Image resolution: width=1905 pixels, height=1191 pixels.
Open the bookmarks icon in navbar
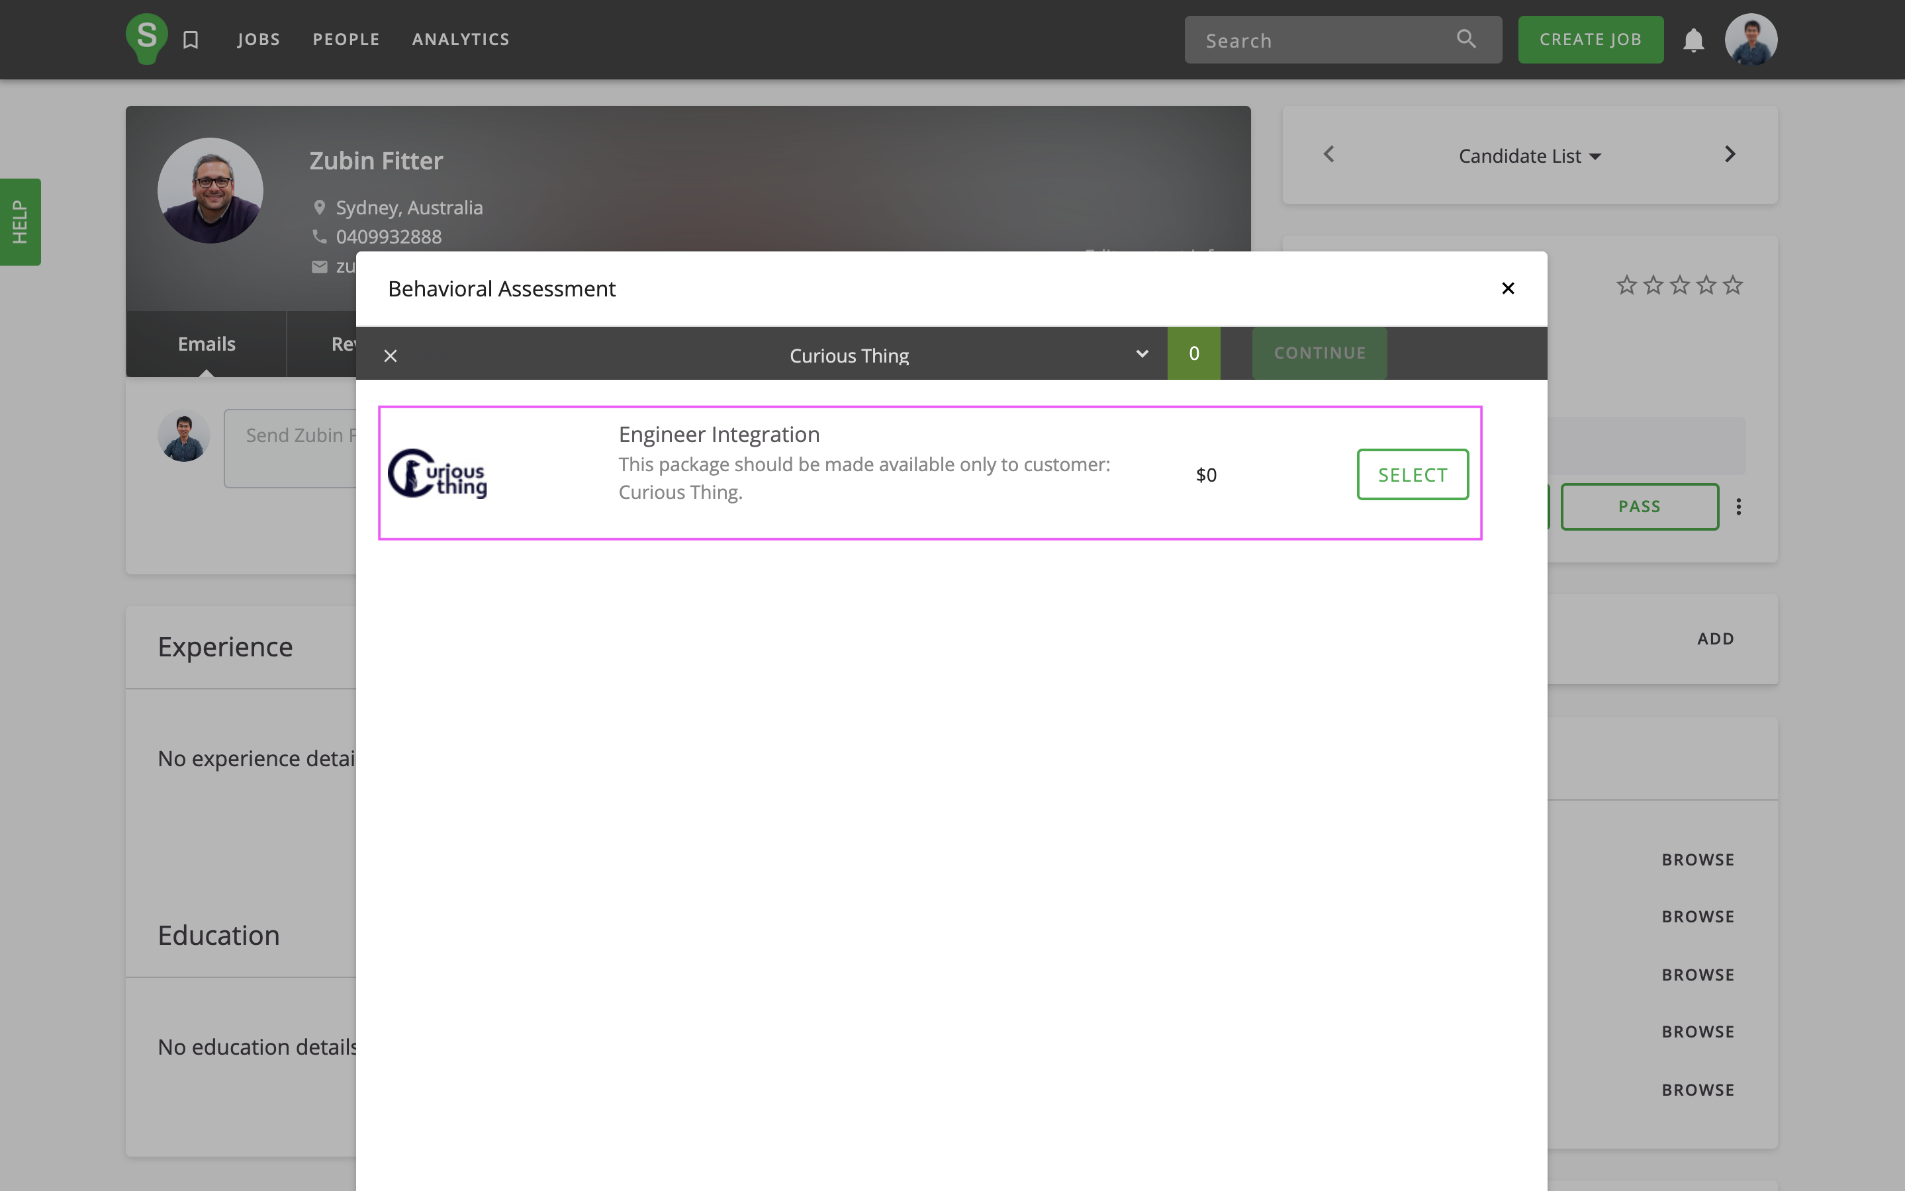pos(191,40)
